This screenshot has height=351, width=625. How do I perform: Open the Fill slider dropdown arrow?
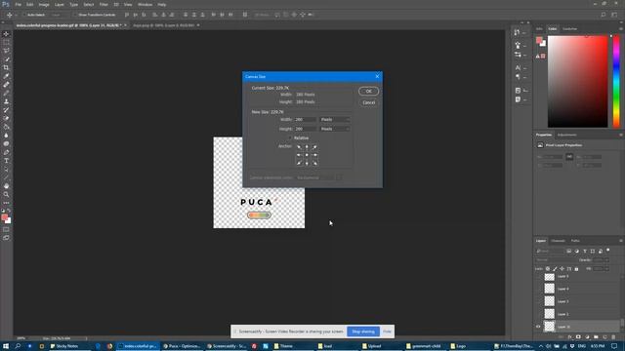pyautogui.click(x=606, y=269)
